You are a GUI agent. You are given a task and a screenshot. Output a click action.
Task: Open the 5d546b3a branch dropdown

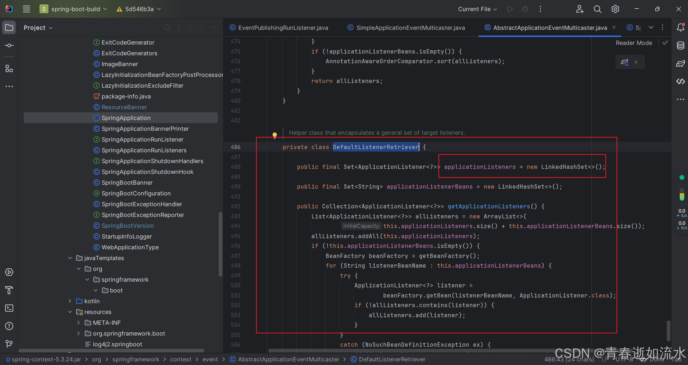click(x=139, y=9)
